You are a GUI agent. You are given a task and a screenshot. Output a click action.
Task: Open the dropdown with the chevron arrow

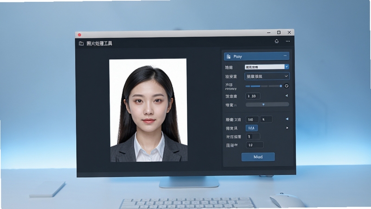[x=267, y=76]
